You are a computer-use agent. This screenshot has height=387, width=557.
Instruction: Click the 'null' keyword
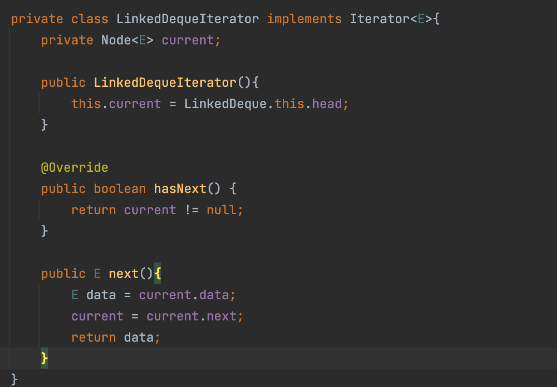(x=222, y=210)
